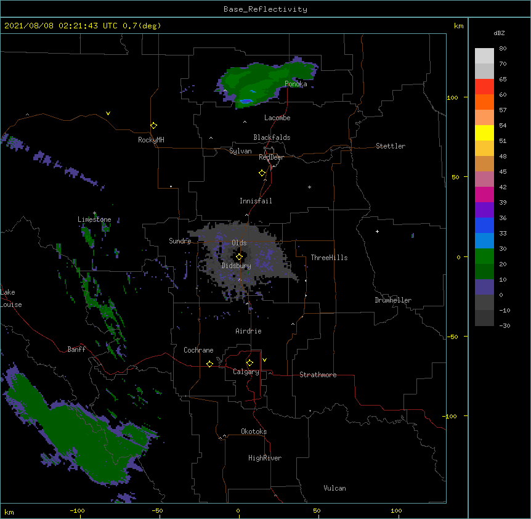Click the Calgary city label

pos(246,372)
